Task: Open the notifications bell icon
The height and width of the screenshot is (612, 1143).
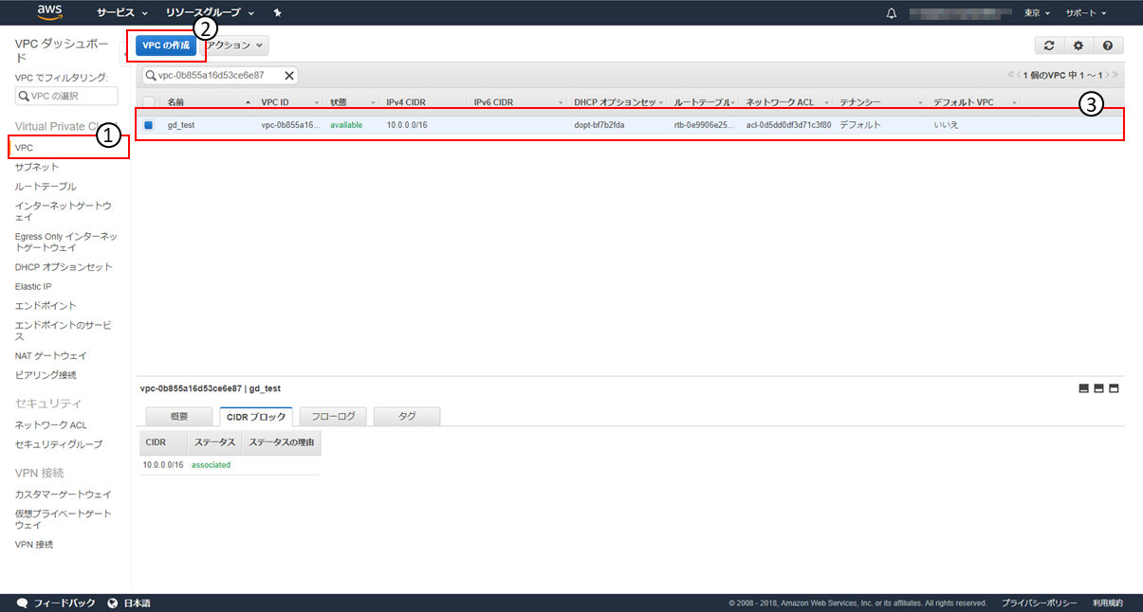Action: pos(891,13)
